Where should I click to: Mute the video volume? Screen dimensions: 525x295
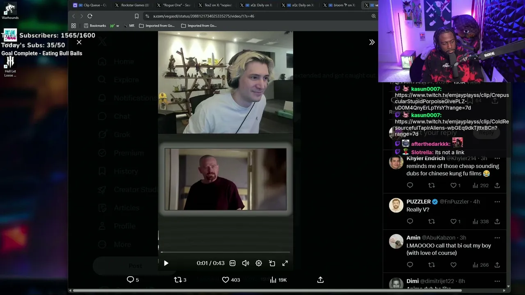tap(246, 263)
